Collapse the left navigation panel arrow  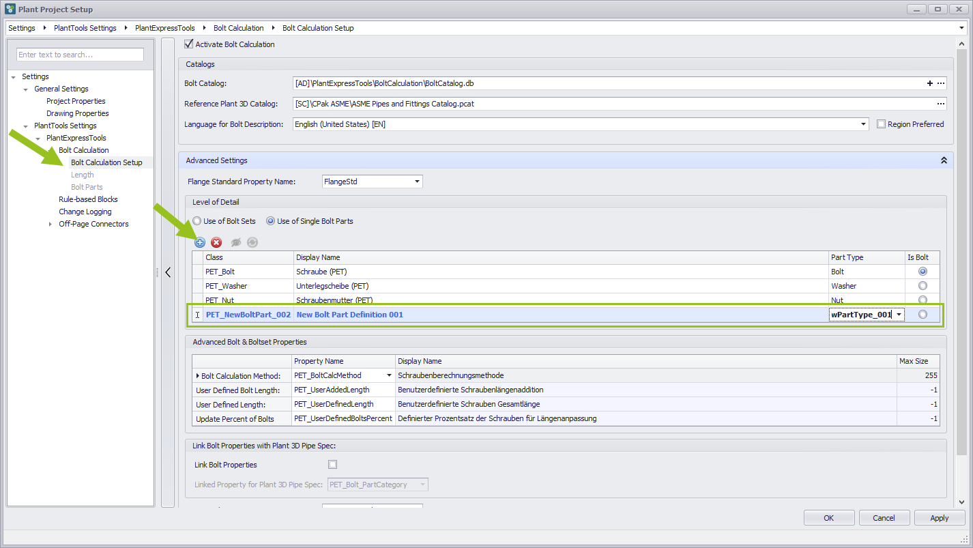click(x=168, y=272)
